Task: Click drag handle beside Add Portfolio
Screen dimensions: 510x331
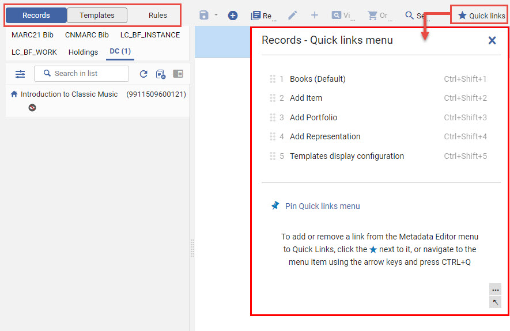Action: [x=273, y=117]
